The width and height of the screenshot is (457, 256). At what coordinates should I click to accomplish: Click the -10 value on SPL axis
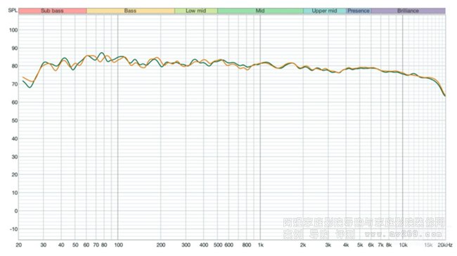click(13, 229)
